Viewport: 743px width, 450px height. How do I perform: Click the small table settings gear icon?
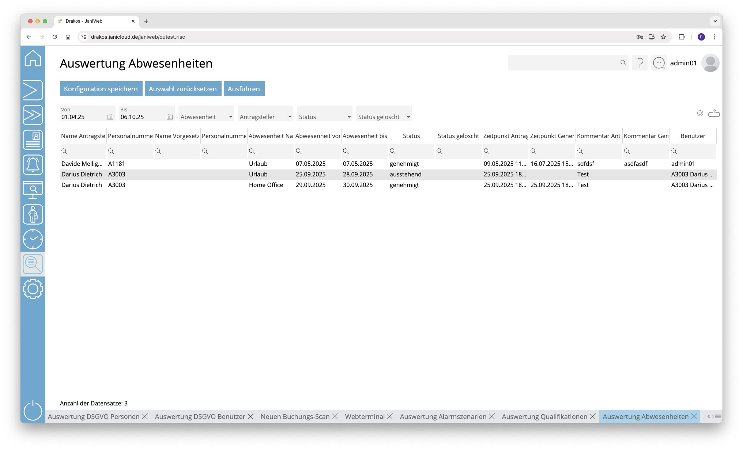coord(700,113)
